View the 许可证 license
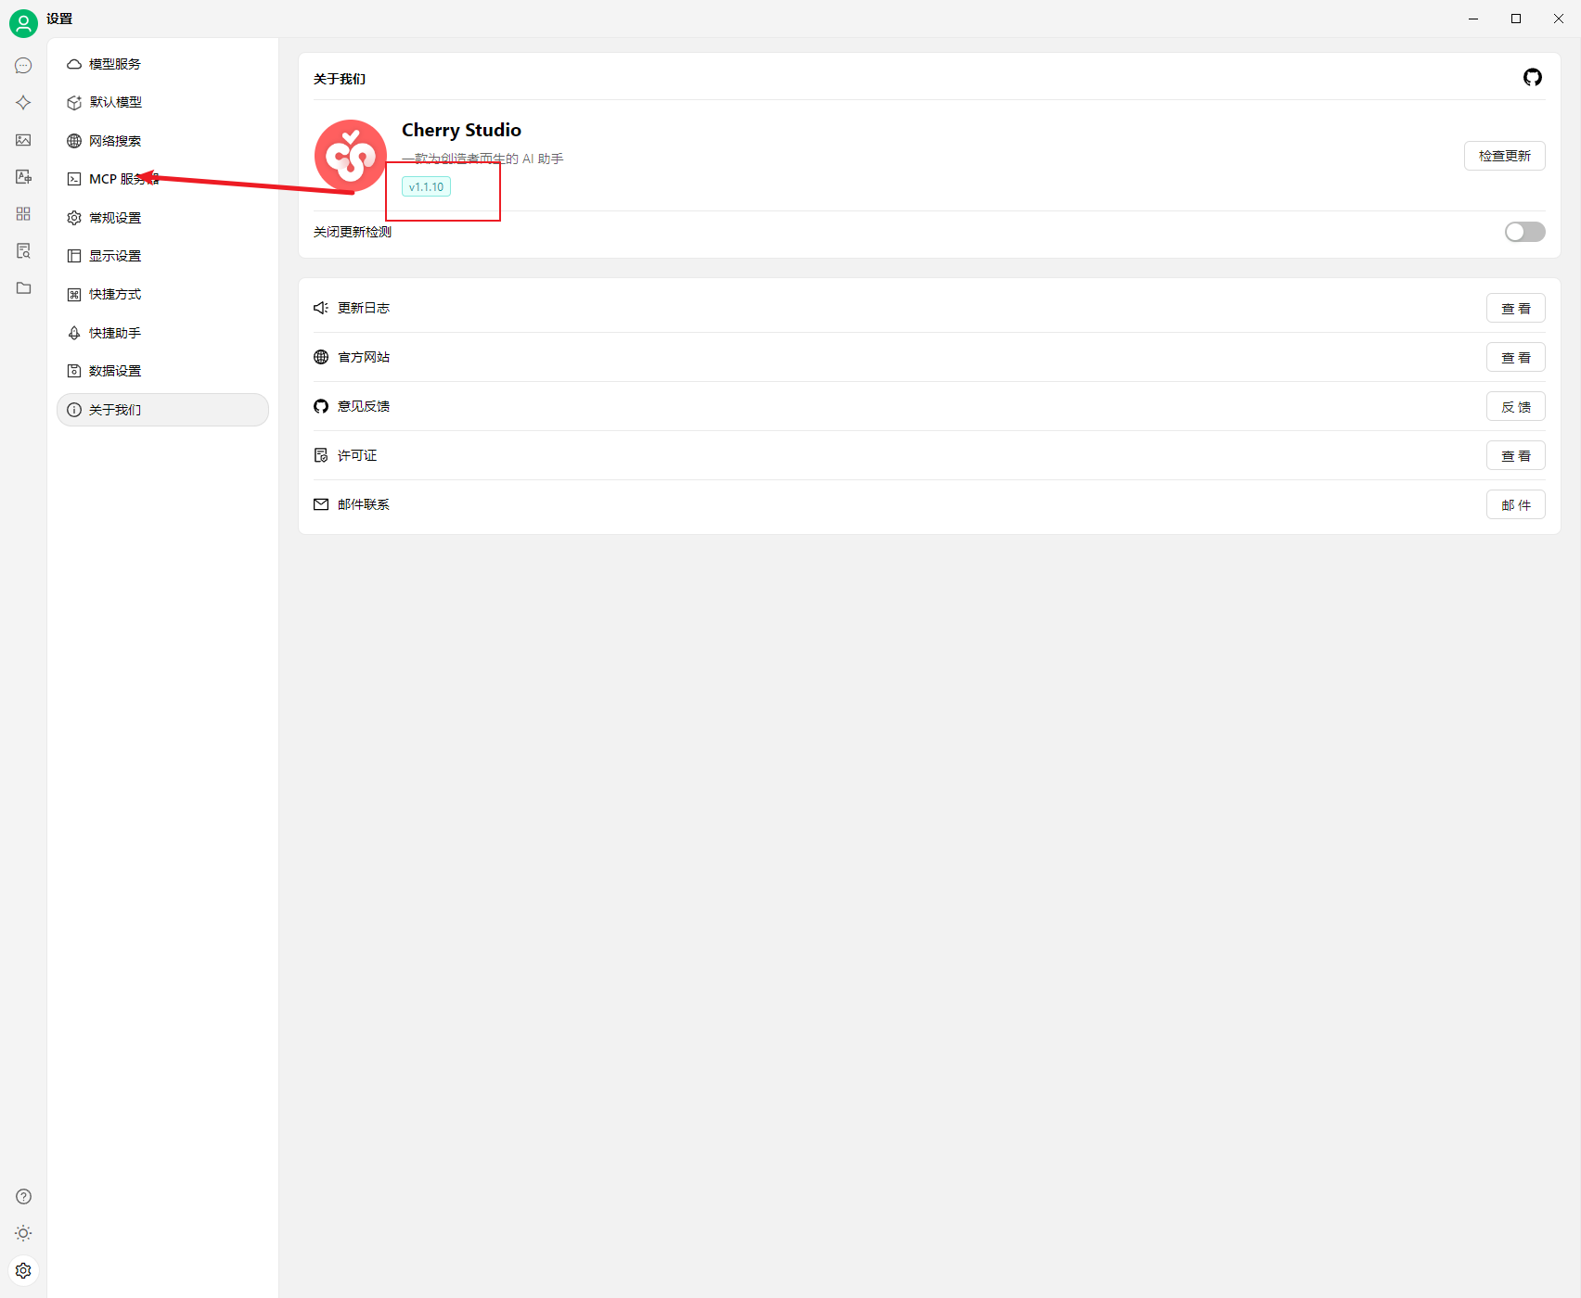The image size is (1581, 1298). coord(1516,456)
